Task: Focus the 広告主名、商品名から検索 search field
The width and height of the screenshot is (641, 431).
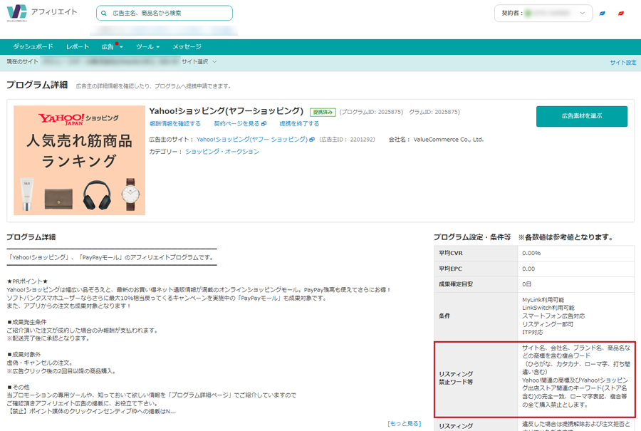Action: pyautogui.click(x=165, y=13)
